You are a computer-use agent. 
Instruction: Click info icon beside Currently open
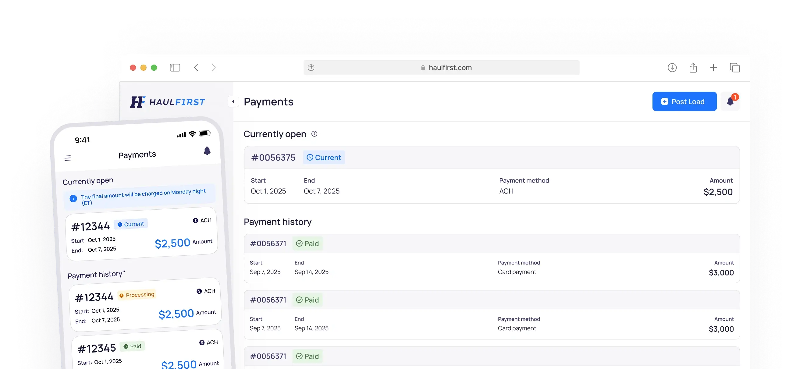(314, 134)
